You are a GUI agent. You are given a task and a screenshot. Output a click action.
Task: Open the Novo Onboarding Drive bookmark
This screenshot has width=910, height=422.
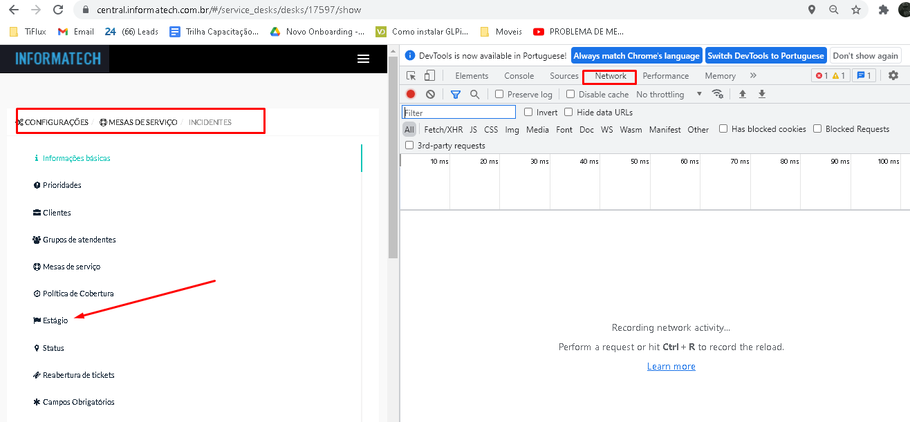317,31
